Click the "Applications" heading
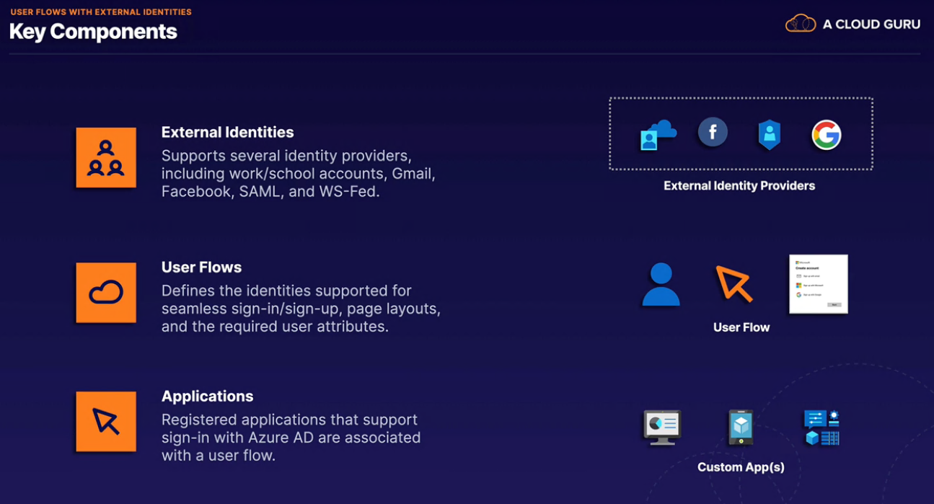Image resolution: width=934 pixels, height=504 pixels. tap(208, 397)
